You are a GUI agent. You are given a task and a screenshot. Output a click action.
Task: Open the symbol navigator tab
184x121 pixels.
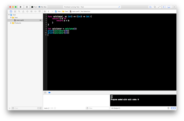pyautogui.click(x=15, y=11)
